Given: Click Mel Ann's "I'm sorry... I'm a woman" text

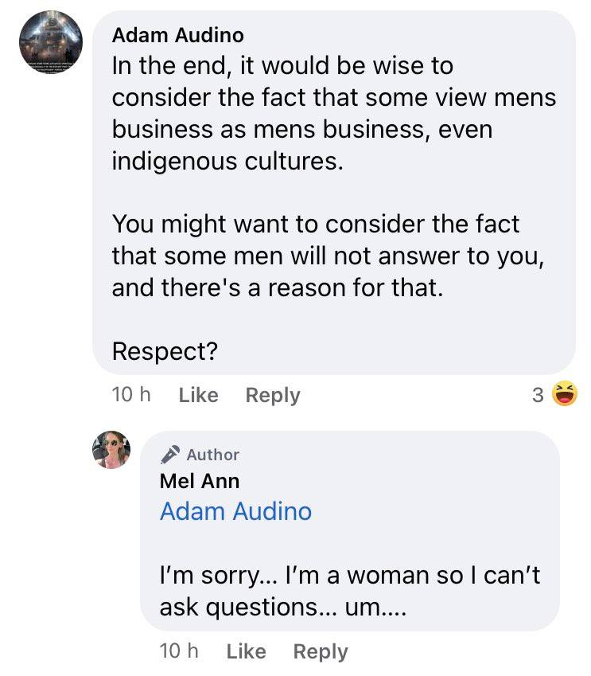Looking at the screenshot, I should [350, 591].
